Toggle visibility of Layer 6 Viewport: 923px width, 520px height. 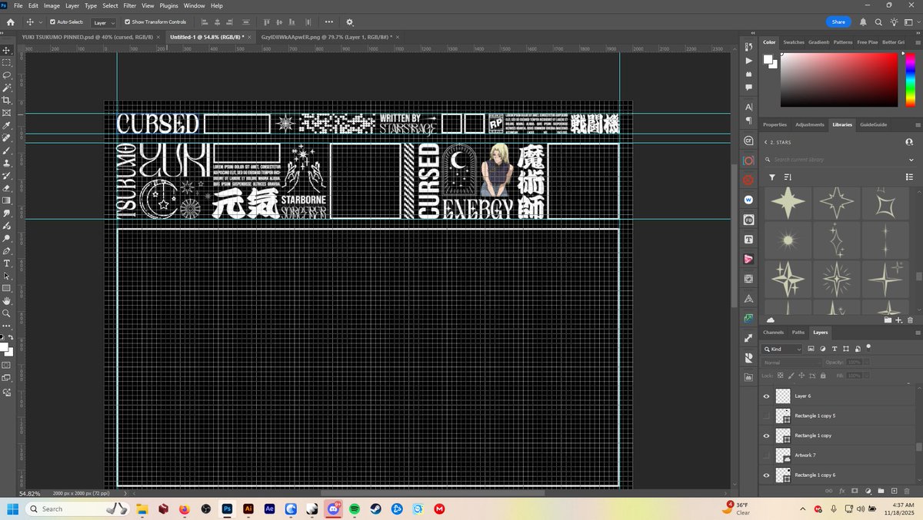point(765,396)
